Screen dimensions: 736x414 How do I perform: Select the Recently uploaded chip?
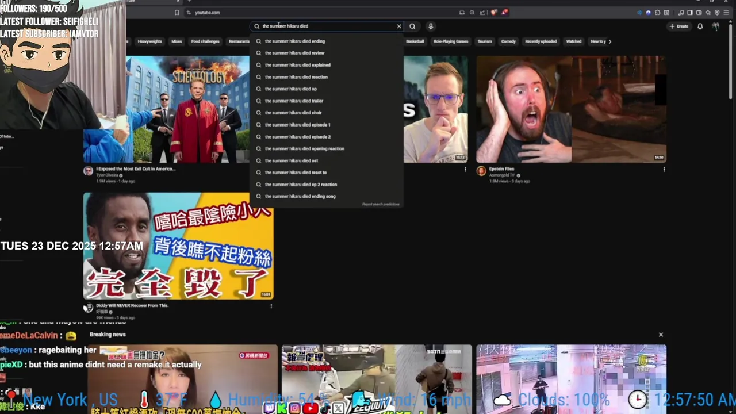(x=540, y=41)
